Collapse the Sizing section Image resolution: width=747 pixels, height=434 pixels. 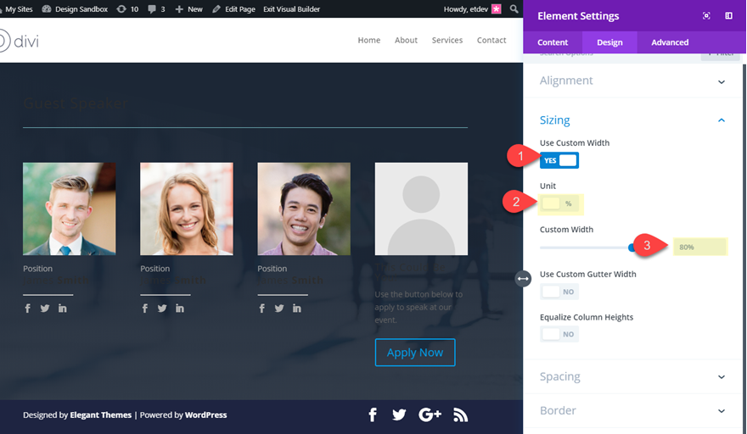tap(632, 120)
